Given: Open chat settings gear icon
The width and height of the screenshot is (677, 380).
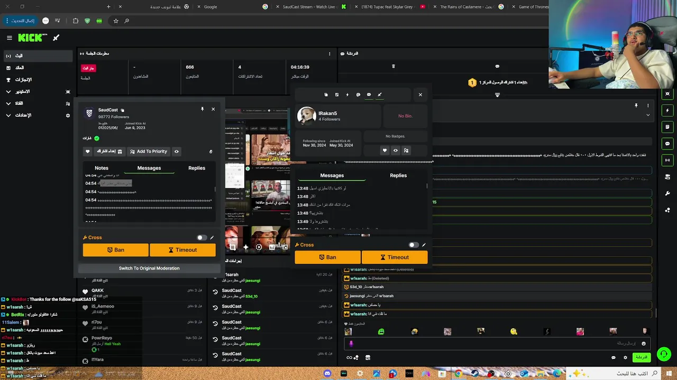Looking at the screenshot, I should tap(625, 357).
